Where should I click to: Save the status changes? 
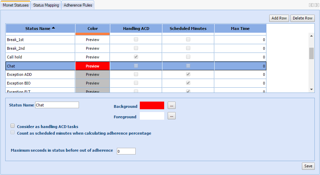pos(308,166)
